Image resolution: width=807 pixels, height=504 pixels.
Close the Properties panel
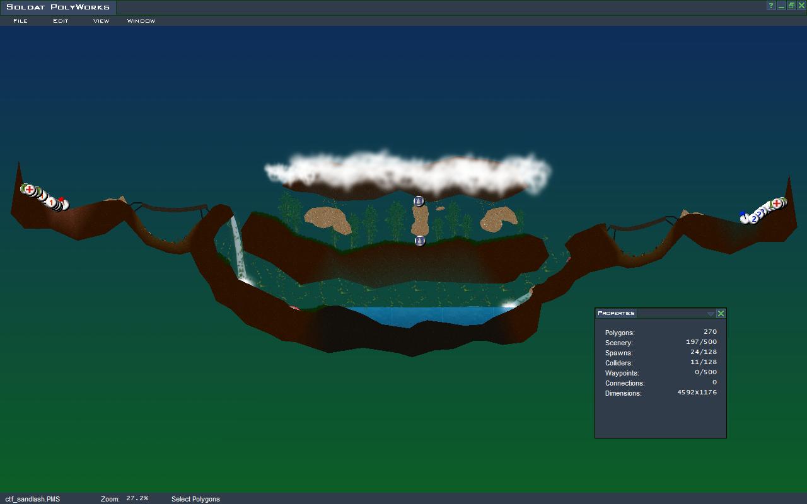[x=721, y=313]
